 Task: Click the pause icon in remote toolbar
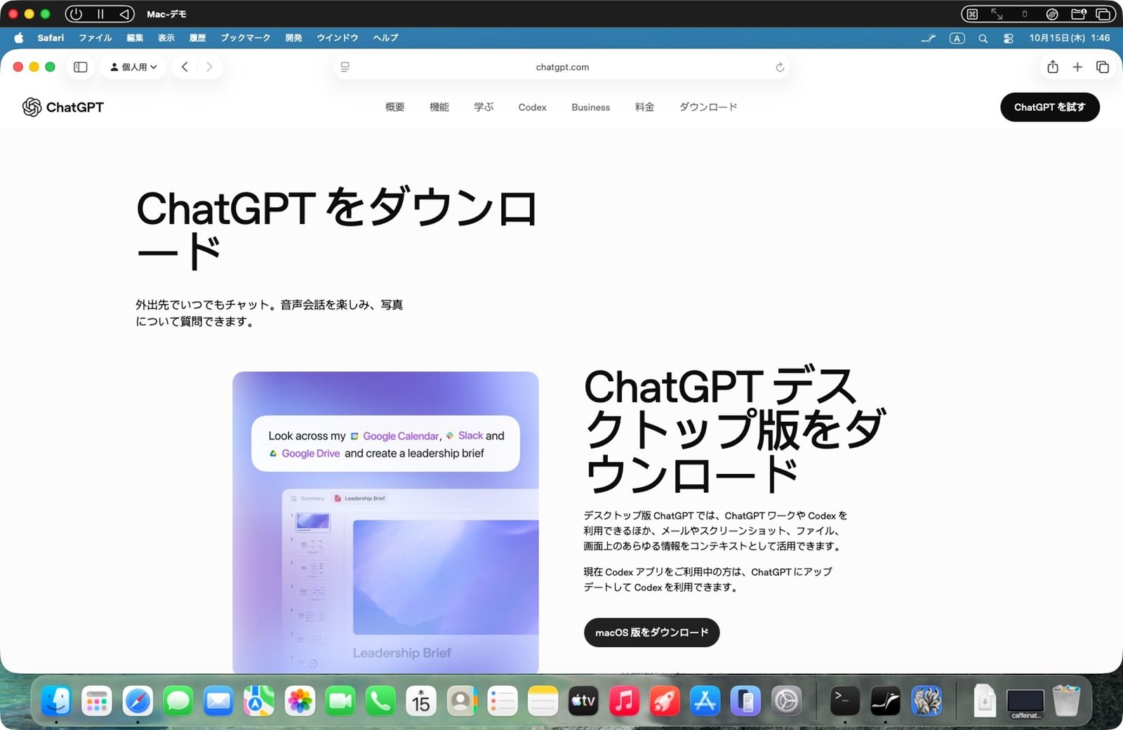pos(100,14)
